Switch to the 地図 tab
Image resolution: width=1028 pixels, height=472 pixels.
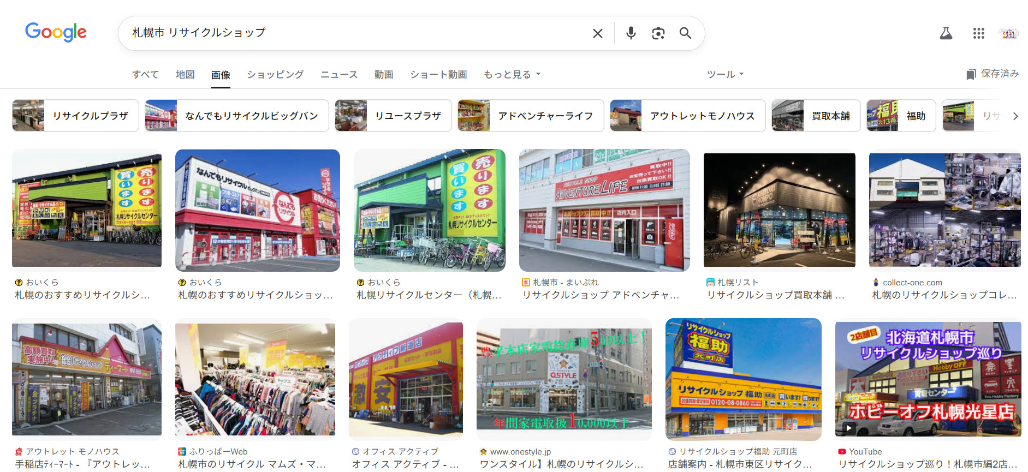coord(185,74)
